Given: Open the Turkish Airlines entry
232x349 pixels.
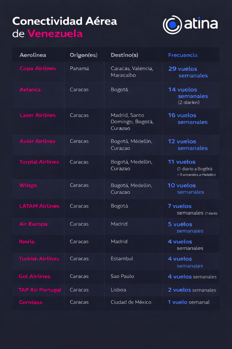Looking at the screenshot, I should pyautogui.click(x=39, y=259).
